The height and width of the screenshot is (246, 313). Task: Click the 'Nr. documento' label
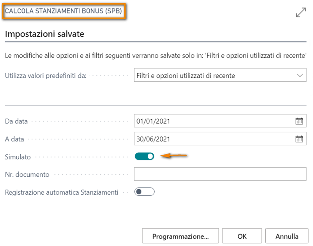[27, 174]
